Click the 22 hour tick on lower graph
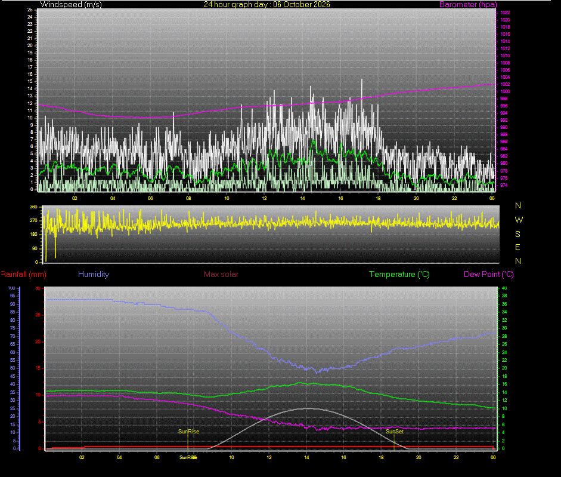This screenshot has height=477, width=561. click(456, 457)
